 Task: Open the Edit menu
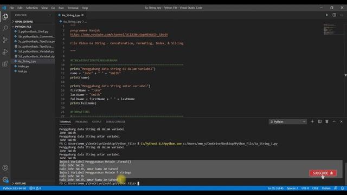tap(20, 8)
